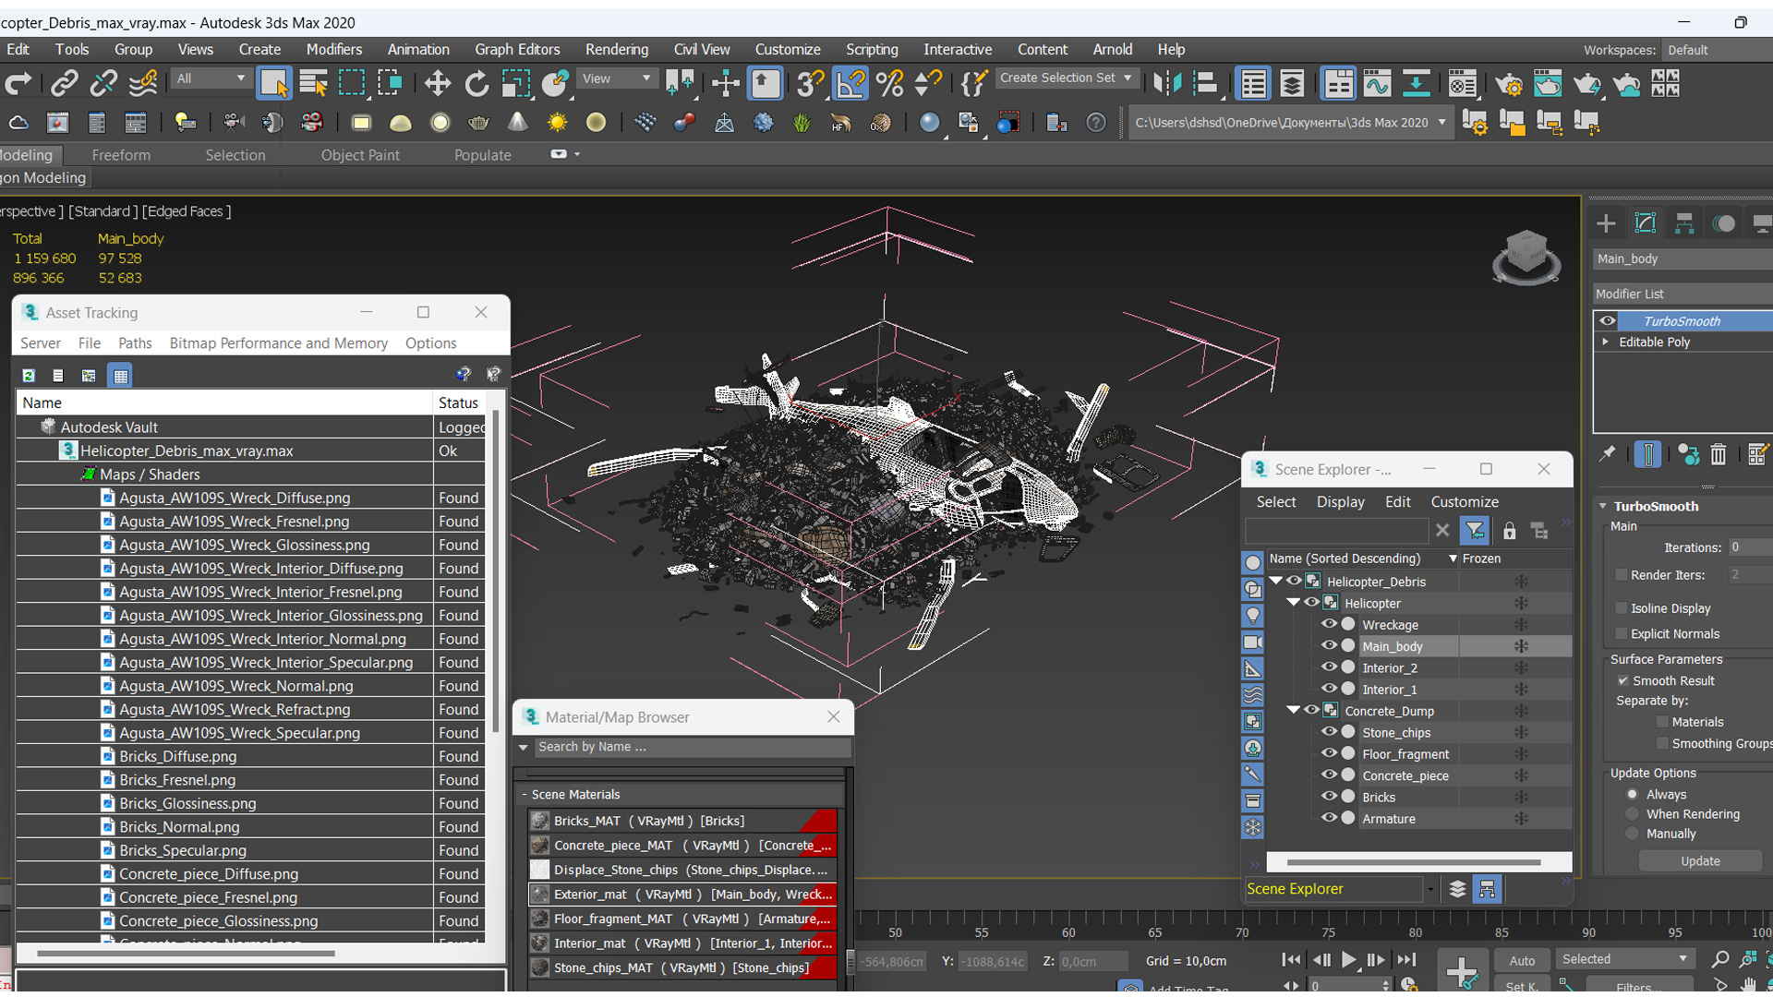Open the Hierarchy panel icon
Viewport: 1773px width, 997px height.
[1684, 223]
